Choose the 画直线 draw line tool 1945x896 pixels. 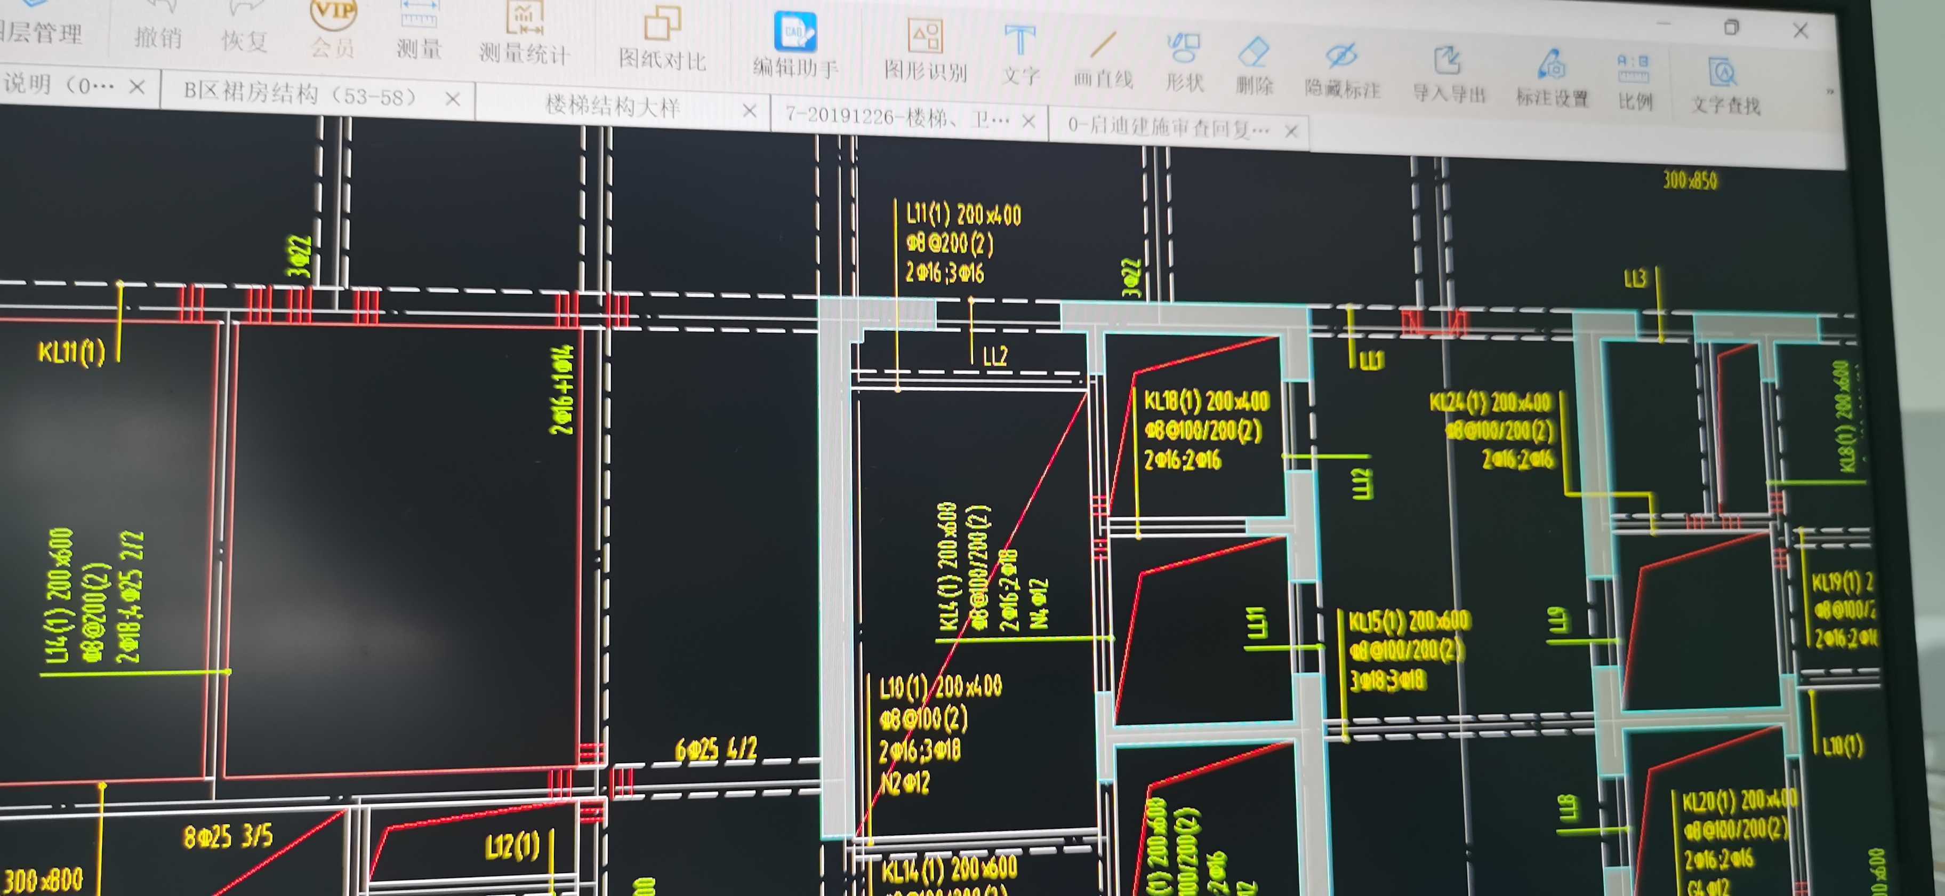point(1103,60)
